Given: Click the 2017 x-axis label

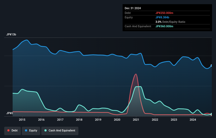Looking at the screenshot, I should tap(60, 120).
